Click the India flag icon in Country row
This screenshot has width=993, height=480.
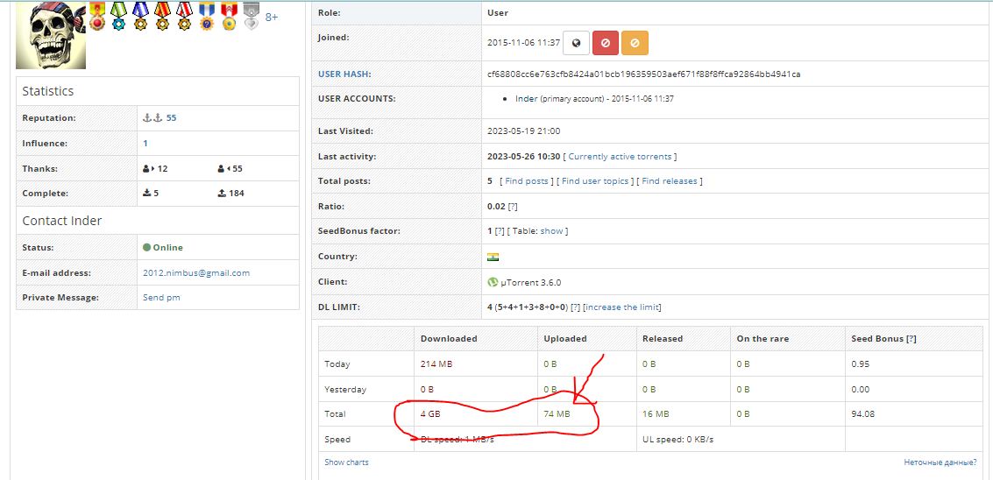tap(493, 258)
